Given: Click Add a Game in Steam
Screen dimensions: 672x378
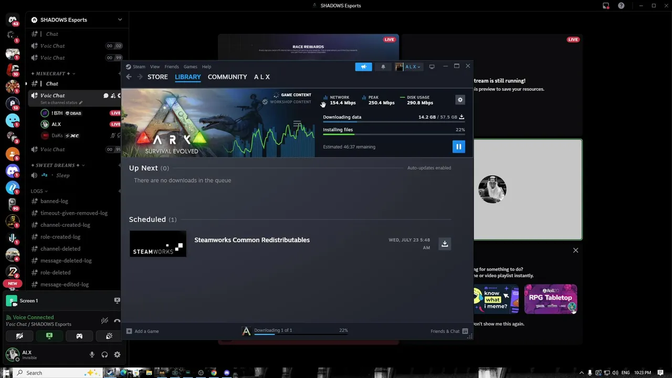Looking at the screenshot, I should coord(142,331).
